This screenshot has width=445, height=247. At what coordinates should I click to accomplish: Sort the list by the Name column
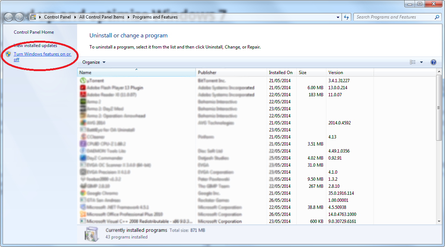(136, 73)
